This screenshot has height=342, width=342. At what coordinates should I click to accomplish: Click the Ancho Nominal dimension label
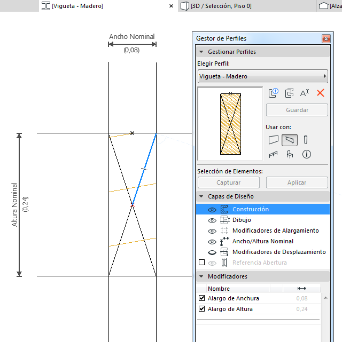pyautogui.click(x=132, y=36)
